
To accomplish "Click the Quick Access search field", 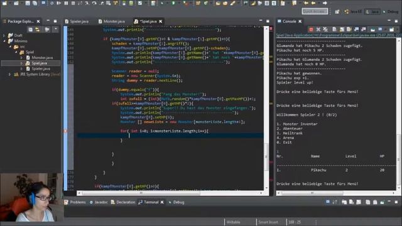I will [x=315, y=11].
